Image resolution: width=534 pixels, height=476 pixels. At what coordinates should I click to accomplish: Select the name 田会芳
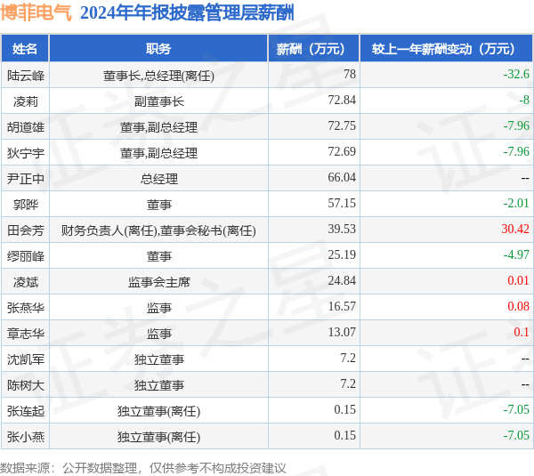(x=26, y=230)
